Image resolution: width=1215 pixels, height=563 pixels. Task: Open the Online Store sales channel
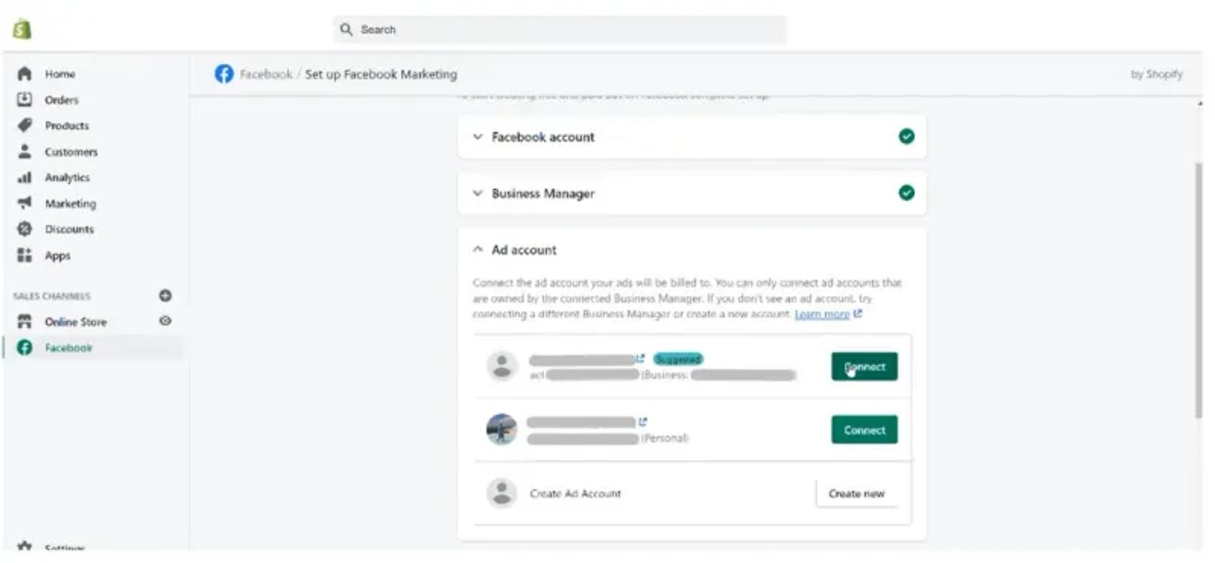75,322
